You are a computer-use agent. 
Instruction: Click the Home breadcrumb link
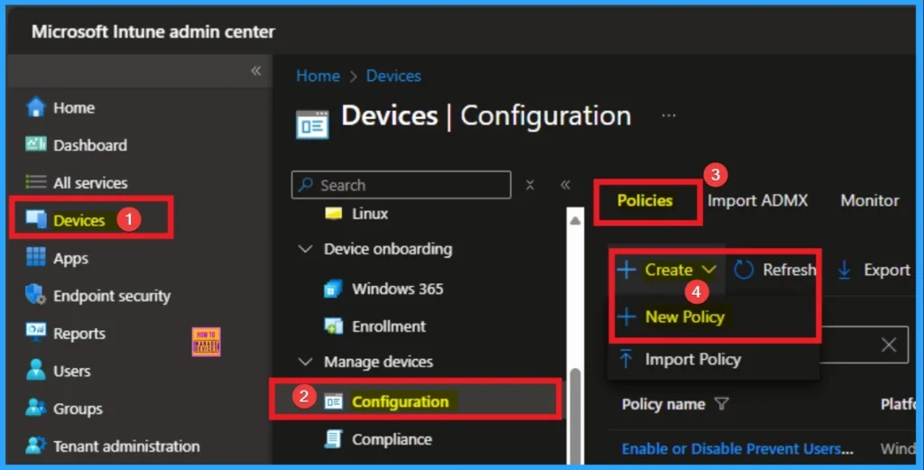pyautogui.click(x=318, y=76)
